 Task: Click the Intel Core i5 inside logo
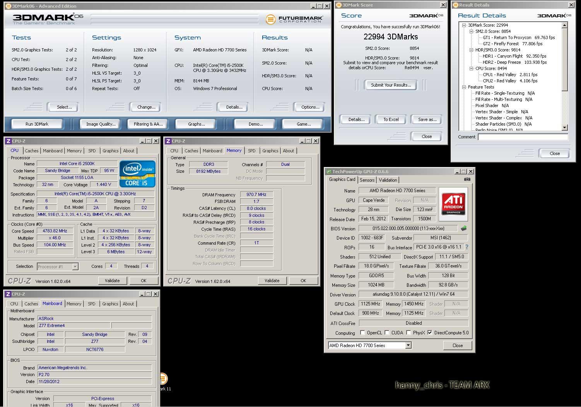pyautogui.click(x=137, y=174)
